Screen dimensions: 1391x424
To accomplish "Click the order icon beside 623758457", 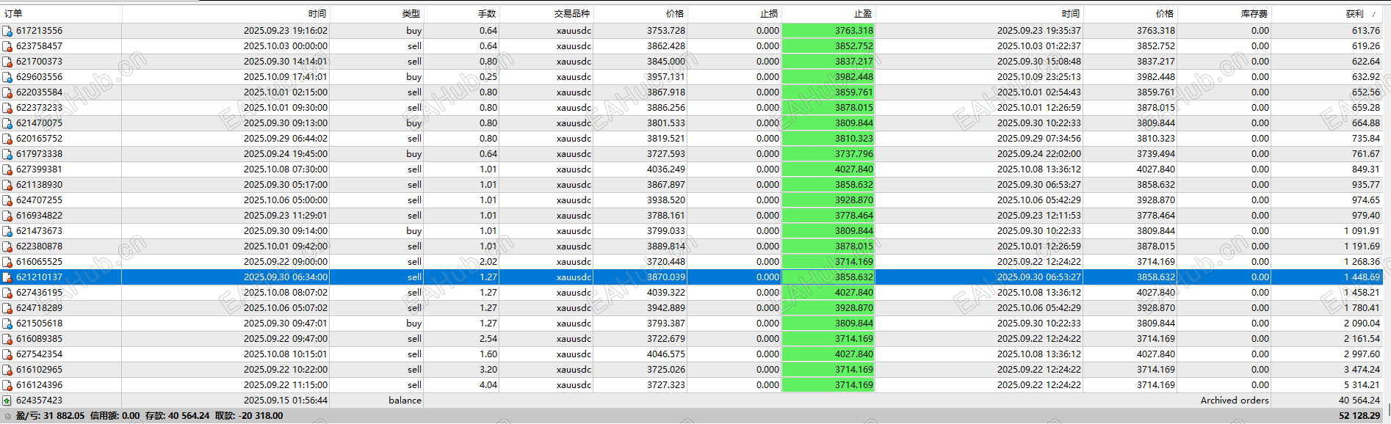I will click(7, 46).
